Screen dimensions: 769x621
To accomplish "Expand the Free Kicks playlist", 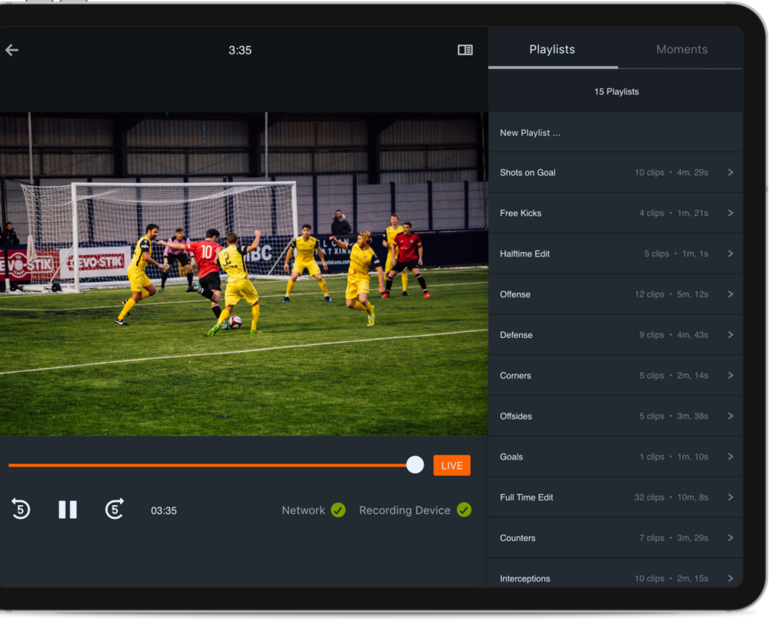I will pos(731,213).
